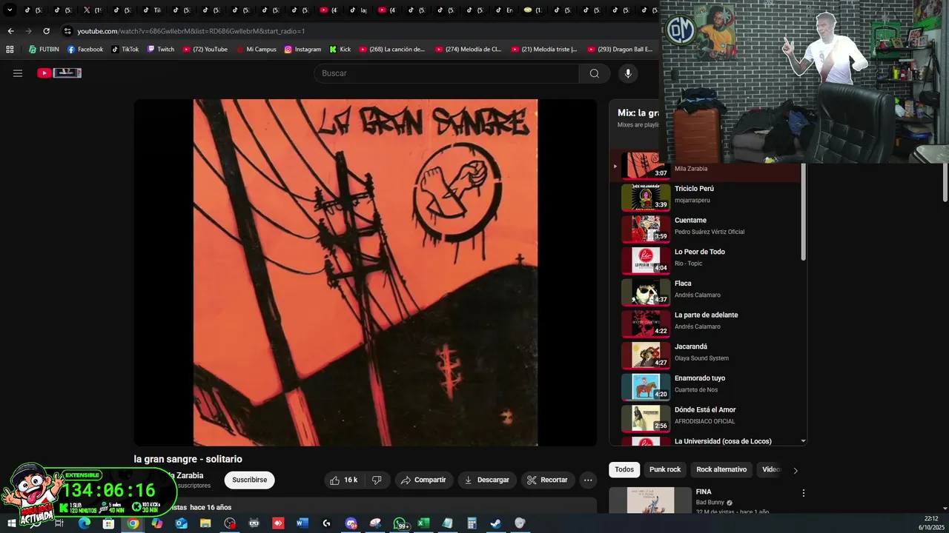This screenshot has height=533, width=949.
Task: Show more filter chips with right chevron
Action: tap(796, 470)
